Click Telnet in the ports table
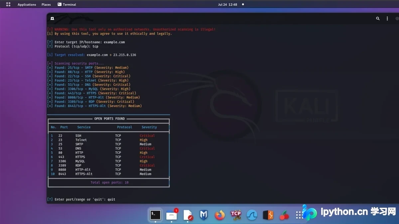The image size is (399, 224). pyautogui.click(x=81, y=140)
